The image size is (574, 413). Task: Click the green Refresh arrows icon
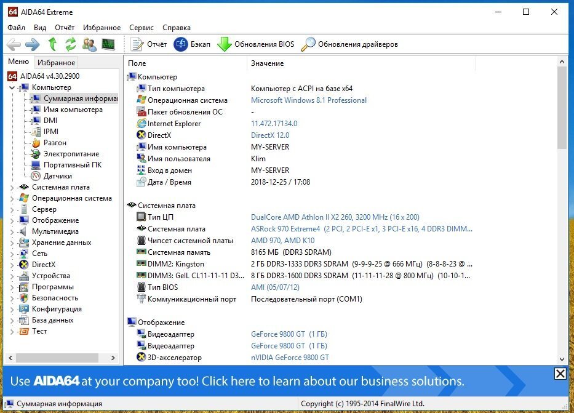click(x=70, y=44)
